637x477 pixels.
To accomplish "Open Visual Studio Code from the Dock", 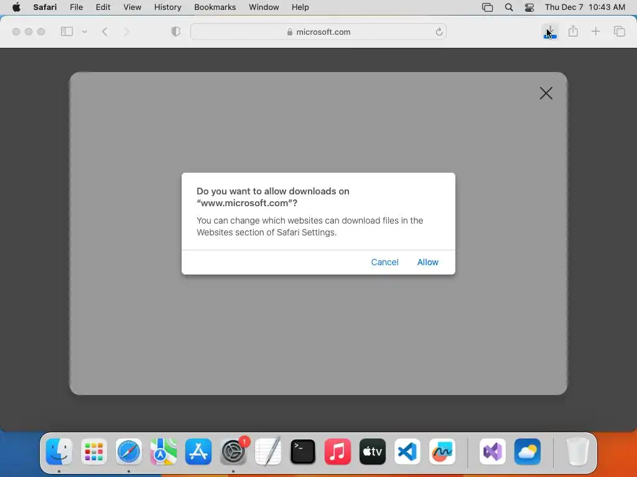I will click(407, 452).
